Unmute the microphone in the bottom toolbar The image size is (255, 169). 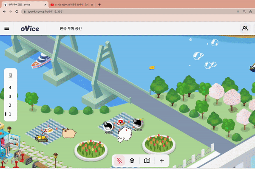tap(119, 161)
